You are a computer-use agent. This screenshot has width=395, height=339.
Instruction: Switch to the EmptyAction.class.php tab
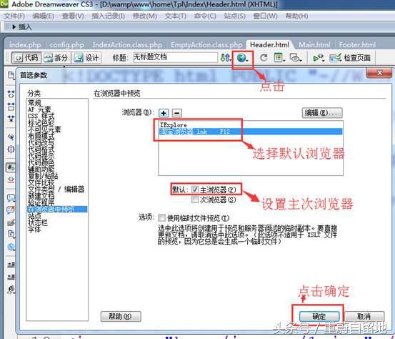tap(206, 45)
